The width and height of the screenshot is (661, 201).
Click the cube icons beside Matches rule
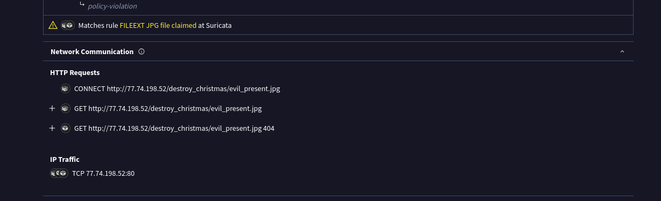[x=67, y=25]
